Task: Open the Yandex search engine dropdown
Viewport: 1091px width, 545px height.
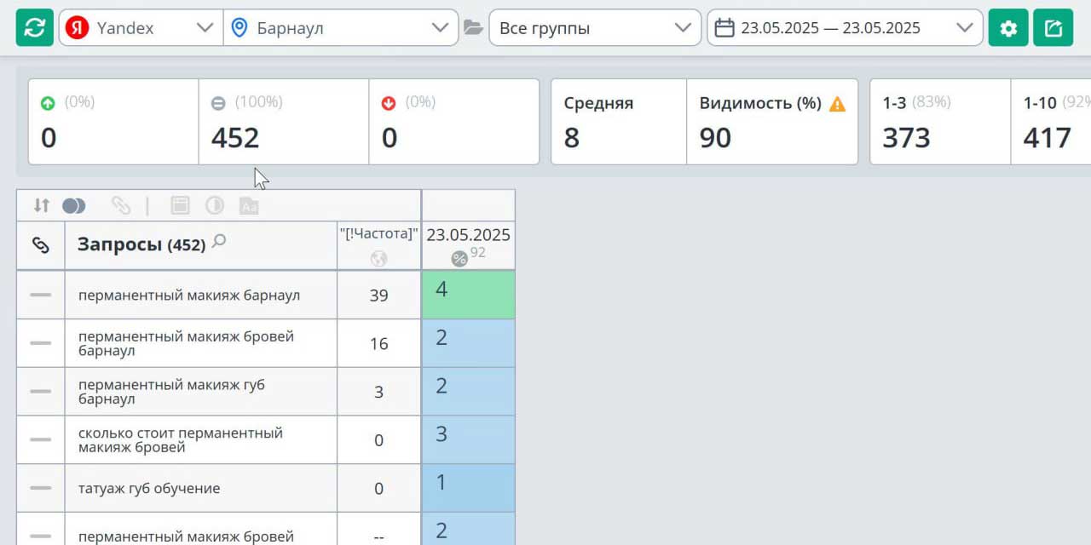Action: click(141, 28)
